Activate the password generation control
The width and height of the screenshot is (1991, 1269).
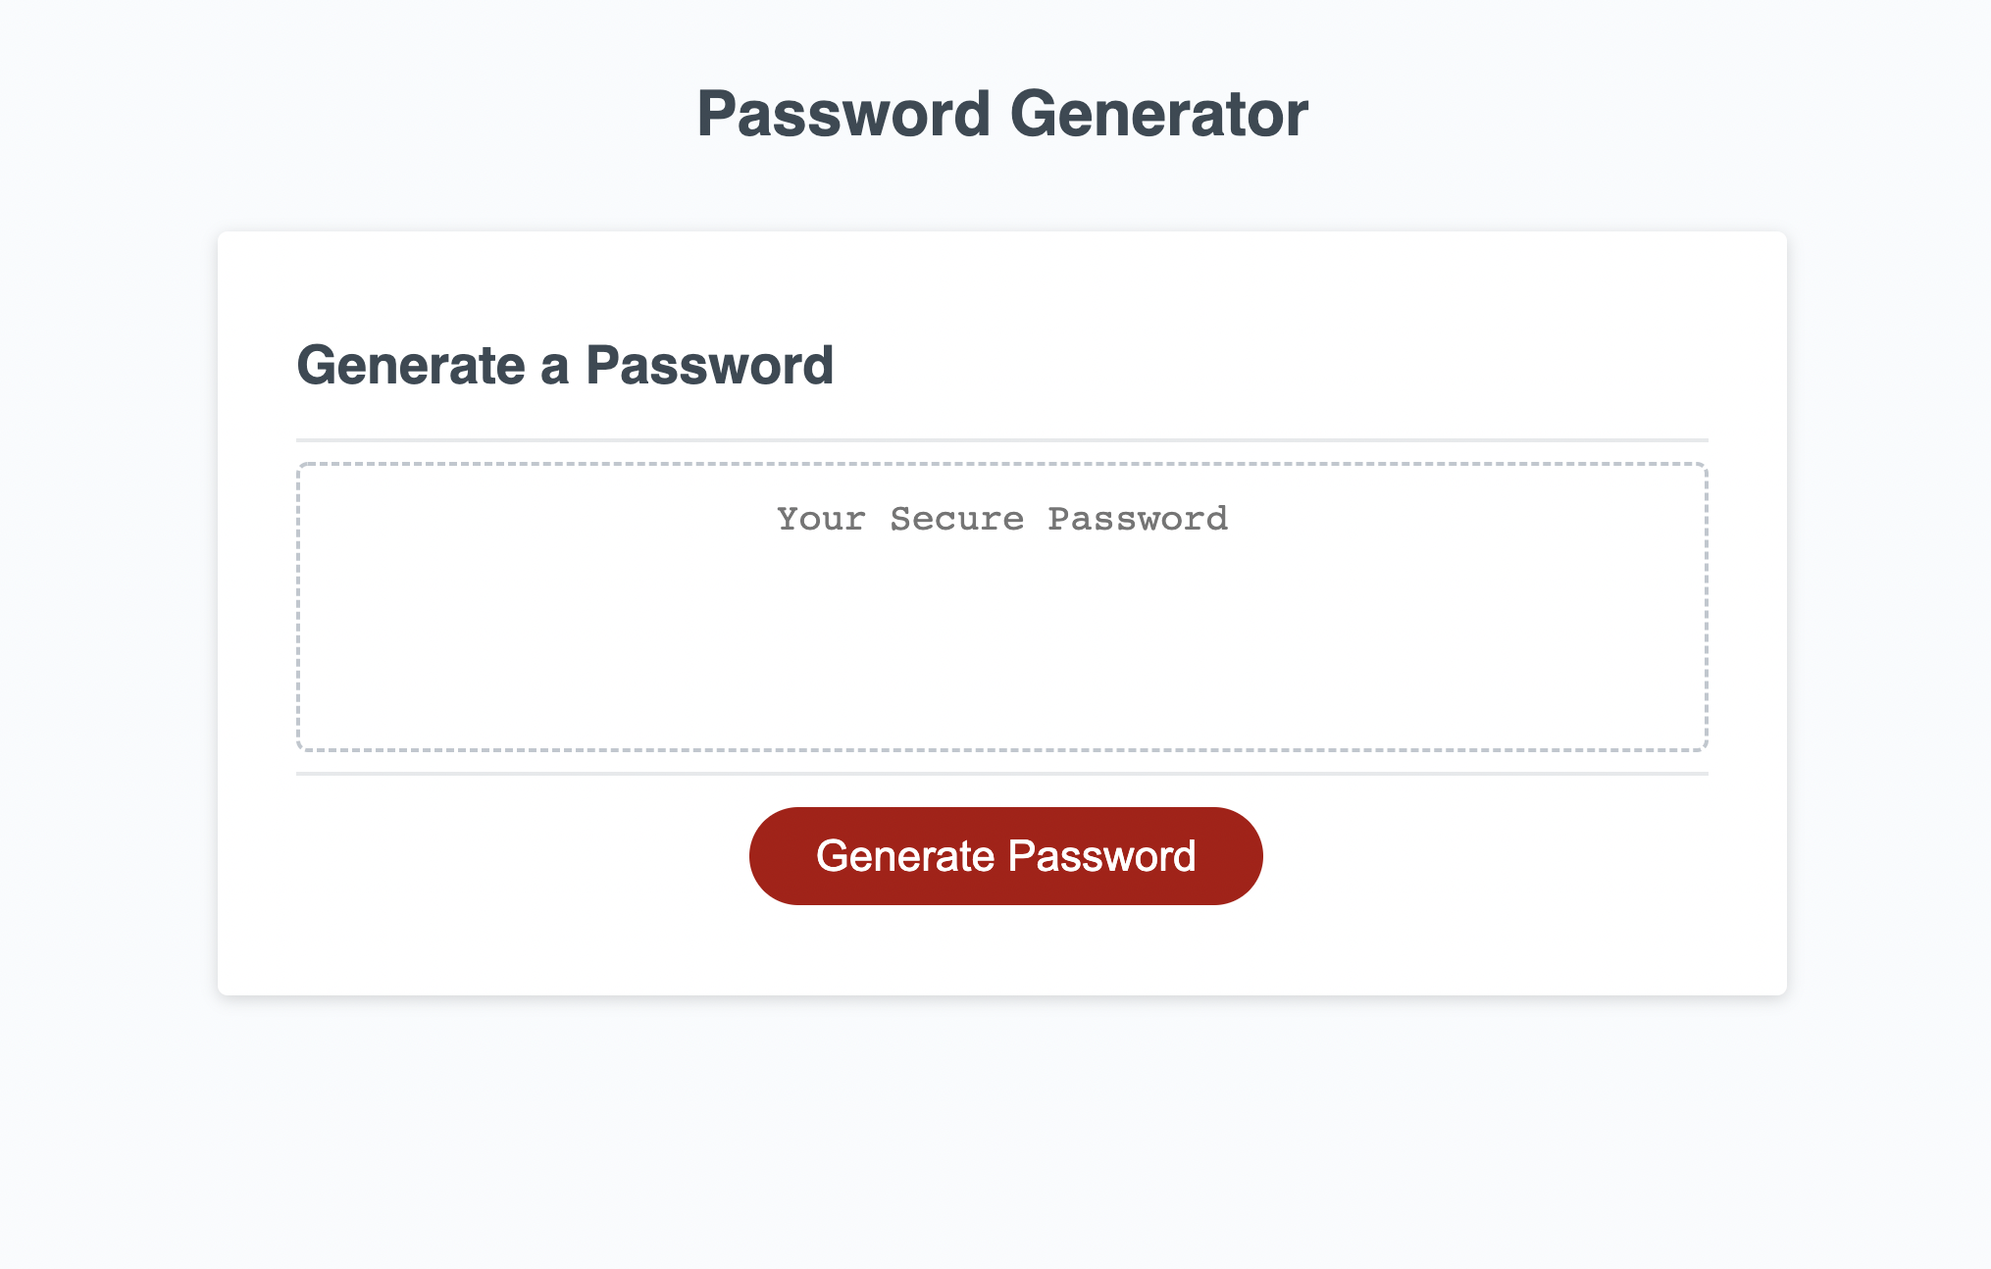click(1005, 854)
